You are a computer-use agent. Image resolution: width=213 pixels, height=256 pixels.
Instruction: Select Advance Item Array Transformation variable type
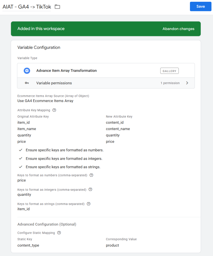pyautogui.click(x=106, y=70)
